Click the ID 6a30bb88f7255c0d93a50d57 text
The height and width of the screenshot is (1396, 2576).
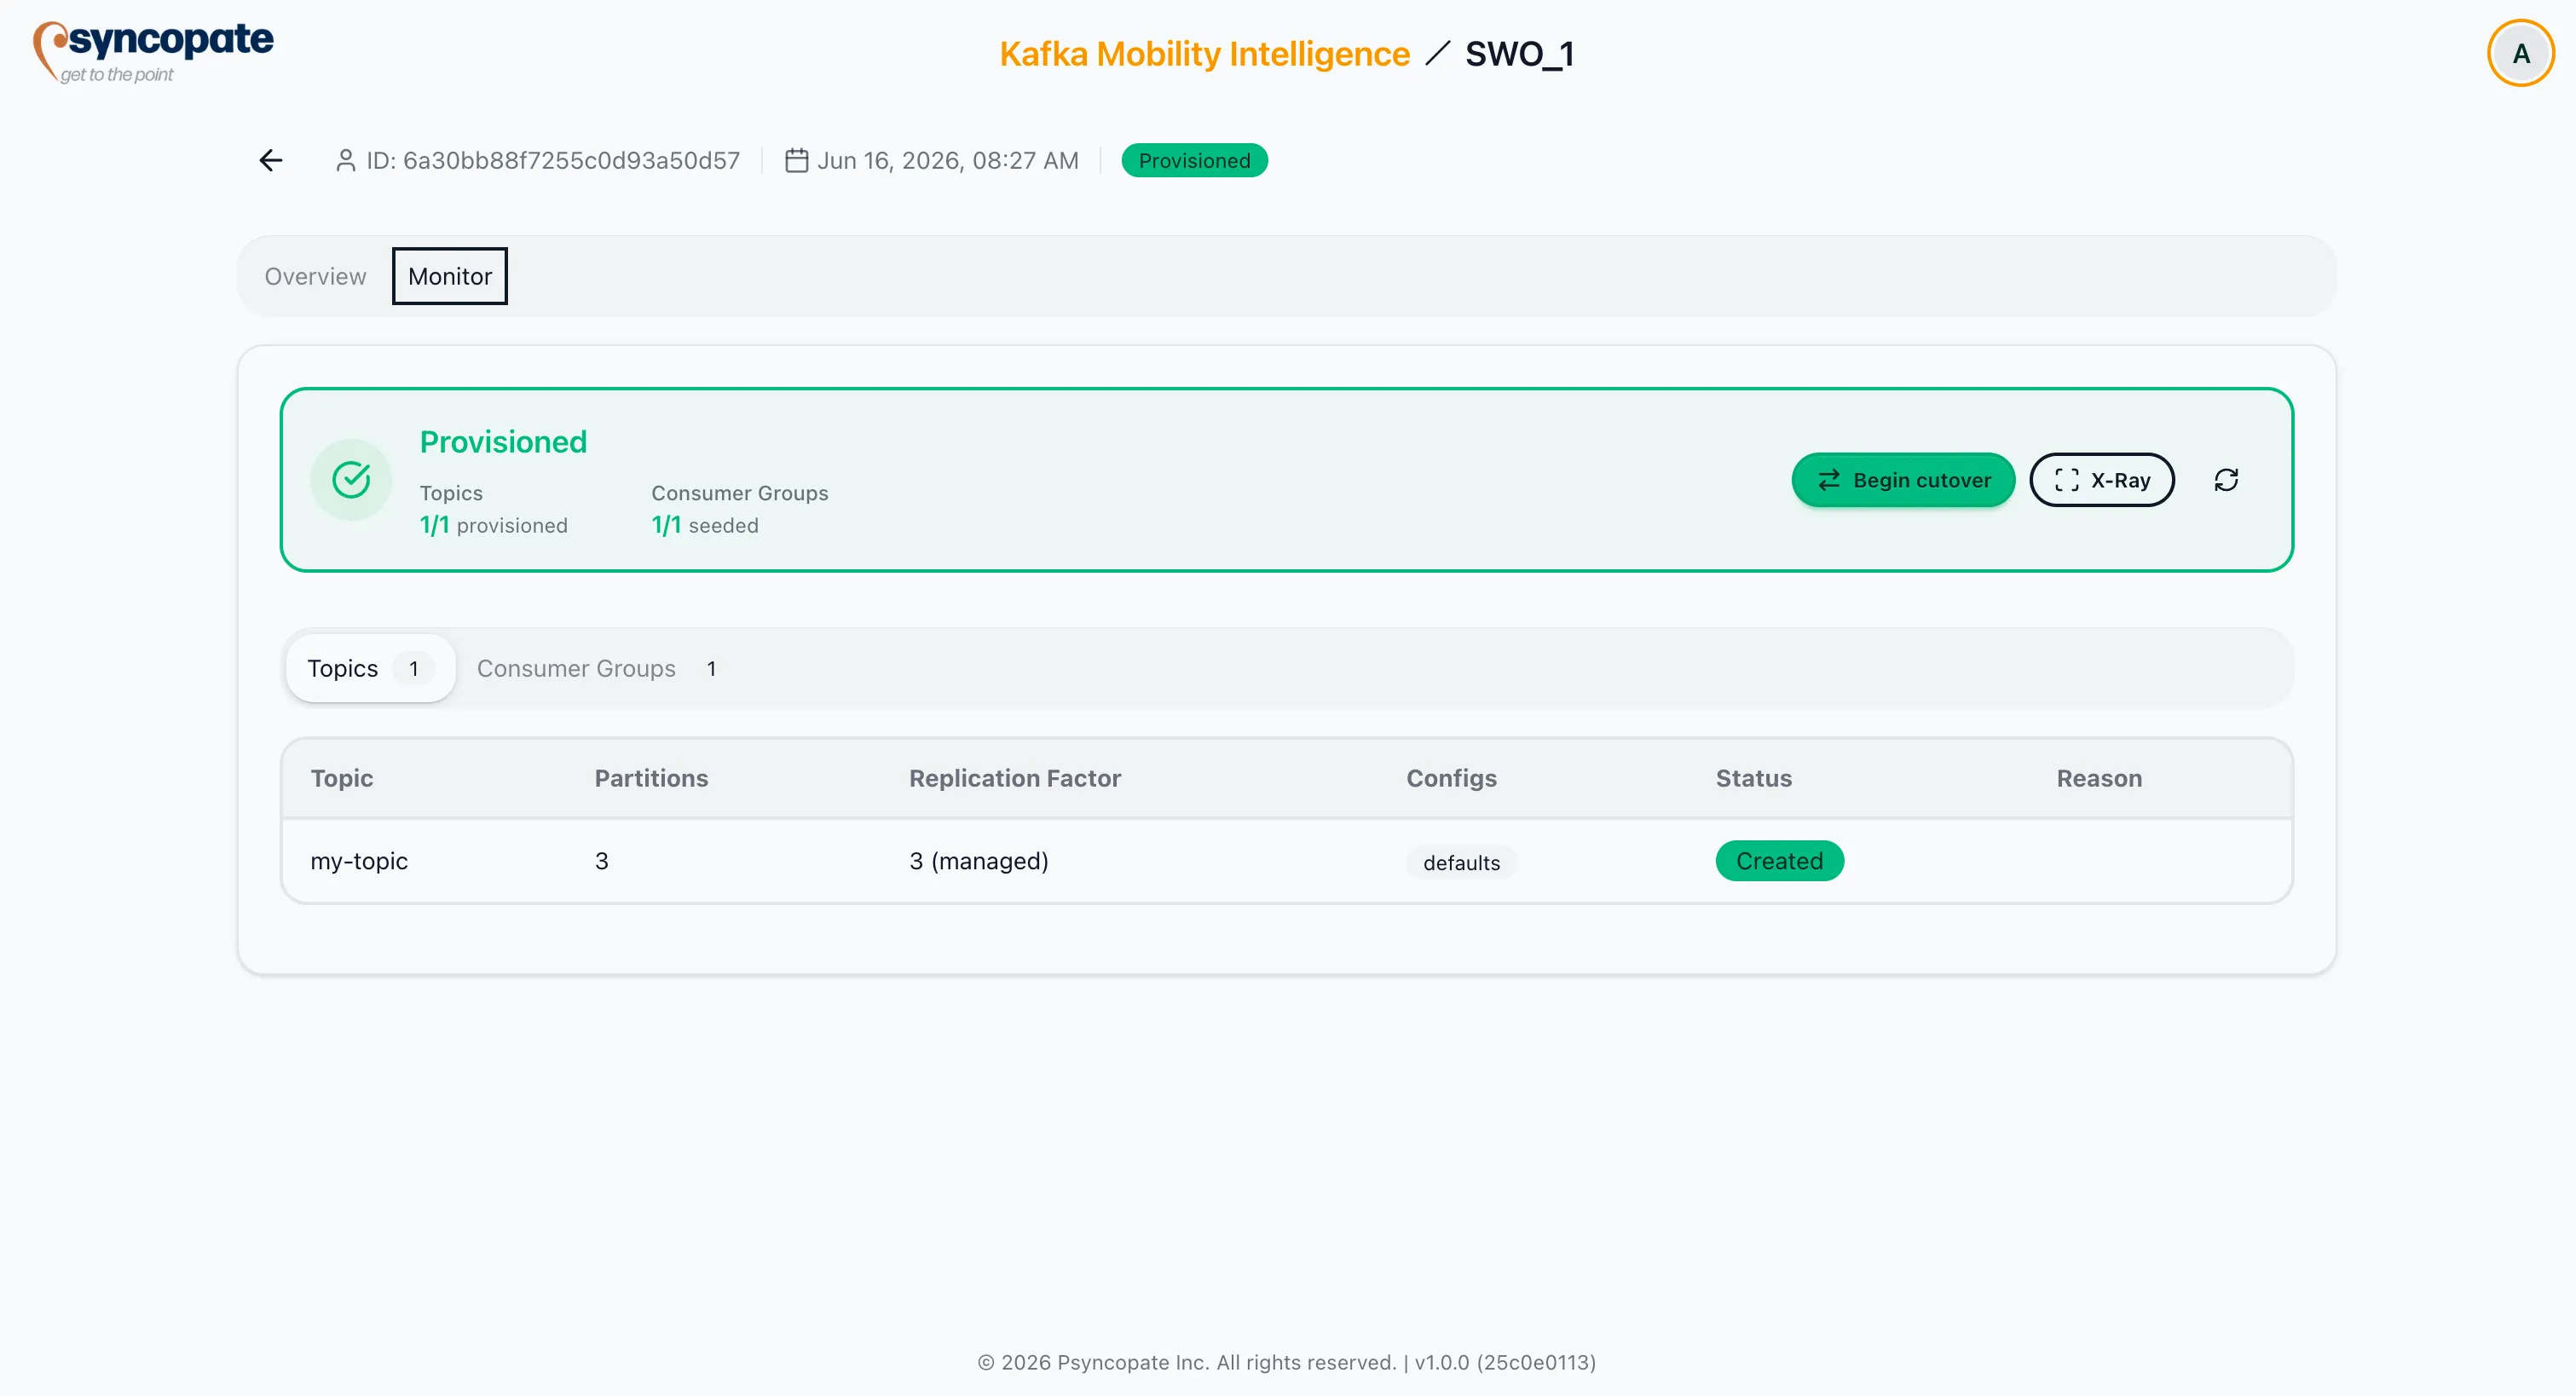point(553,160)
